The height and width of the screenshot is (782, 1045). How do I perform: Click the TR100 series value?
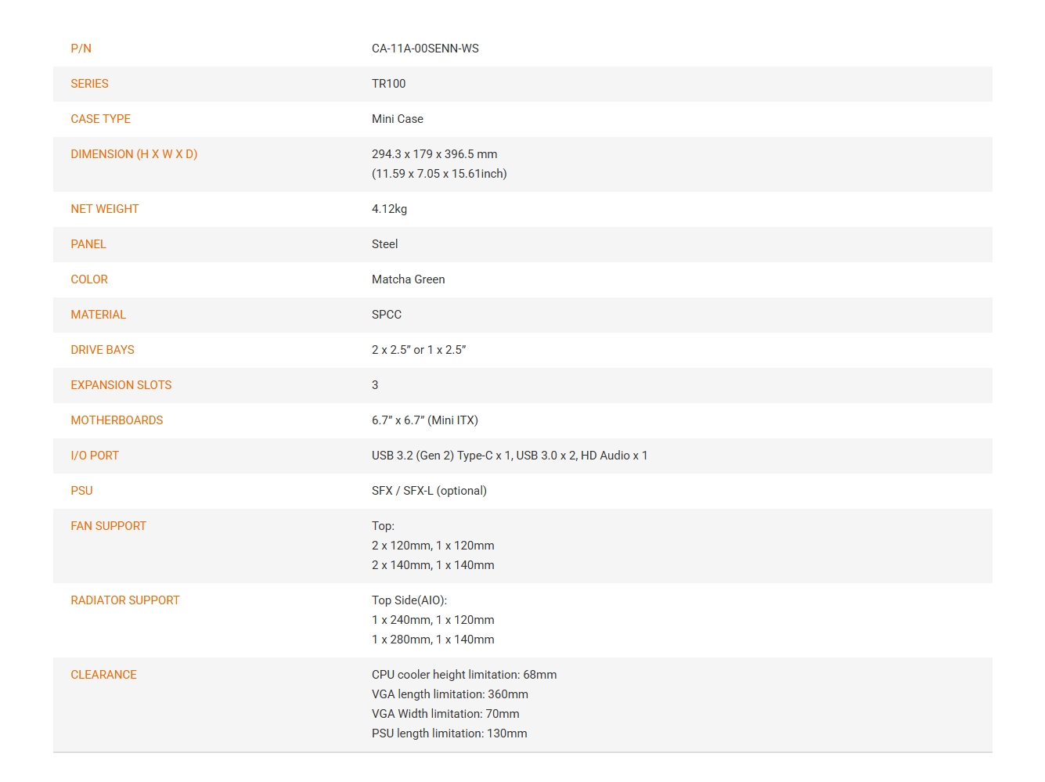click(x=388, y=84)
